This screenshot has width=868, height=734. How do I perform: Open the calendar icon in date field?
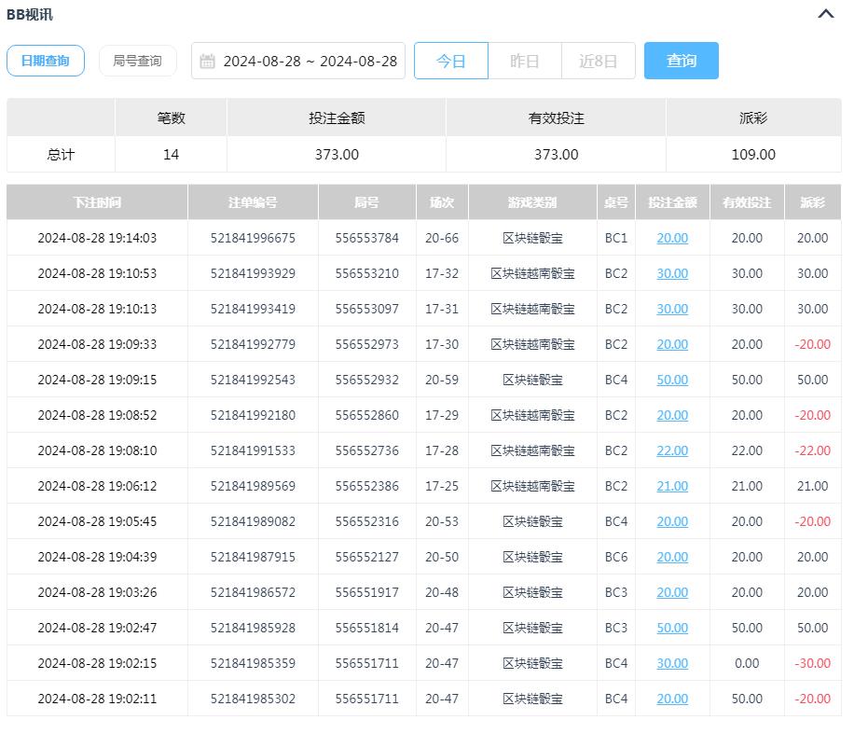coord(209,61)
